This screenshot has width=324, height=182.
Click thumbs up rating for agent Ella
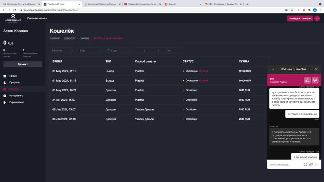tap(307, 80)
